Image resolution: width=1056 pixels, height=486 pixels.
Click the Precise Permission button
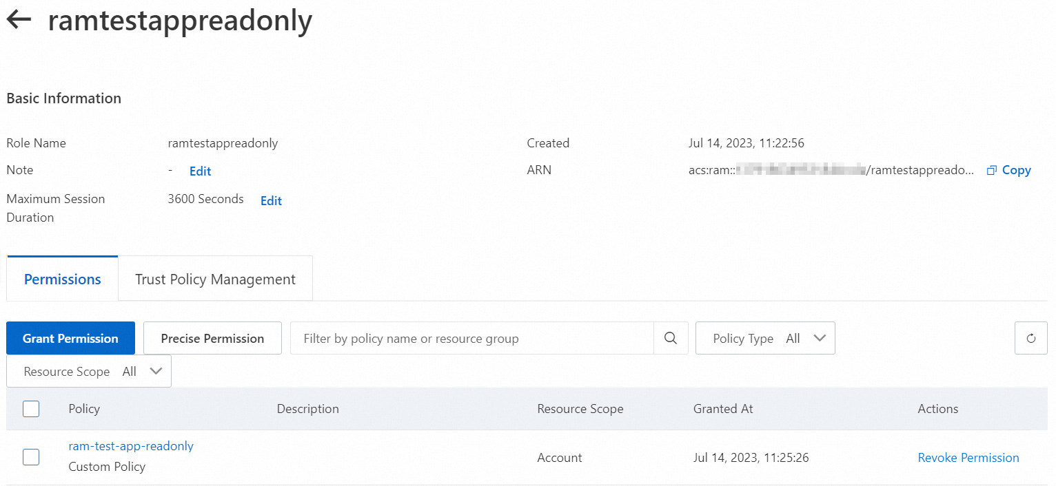tap(212, 338)
